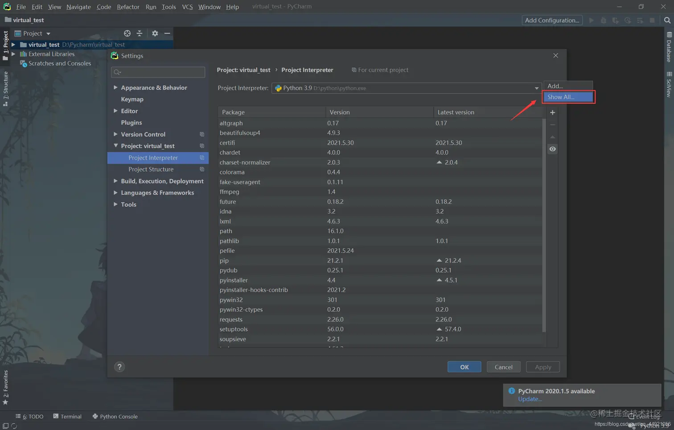The image size is (674, 430).
Task: Open the Project view dropdown
Action: tap(48, 33)
